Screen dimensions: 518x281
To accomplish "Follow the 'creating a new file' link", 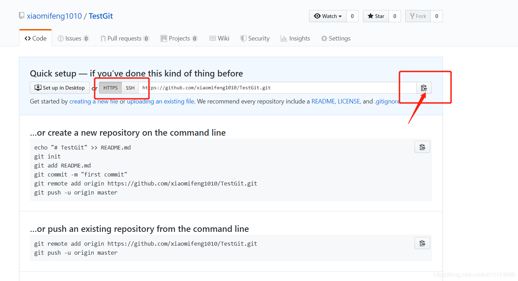I will (x=94, y=101).
